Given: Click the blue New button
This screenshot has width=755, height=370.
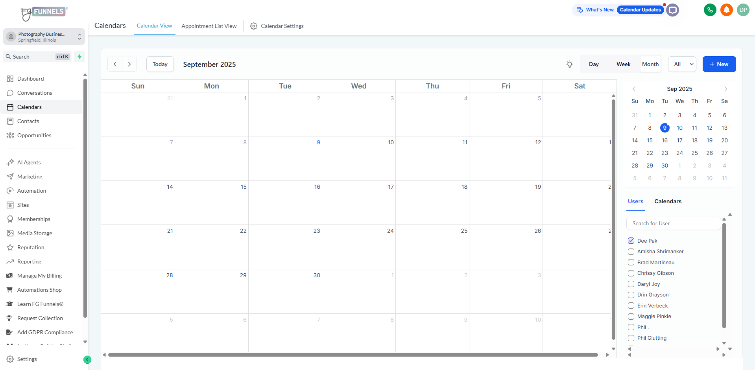Looking at the screenshot, I should pos(719,64).
